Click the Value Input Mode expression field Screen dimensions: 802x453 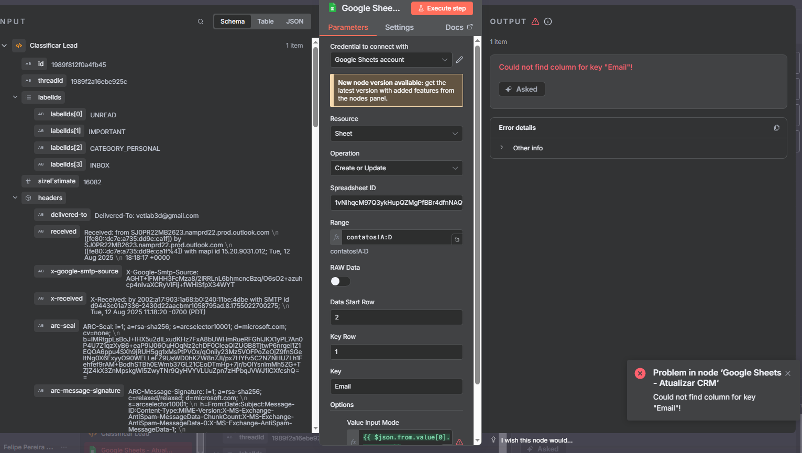tap(405, 438)
